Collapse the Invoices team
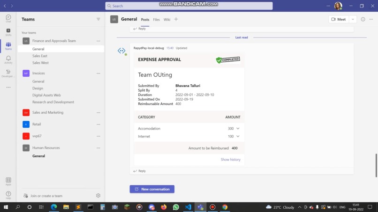 point(38,73)
